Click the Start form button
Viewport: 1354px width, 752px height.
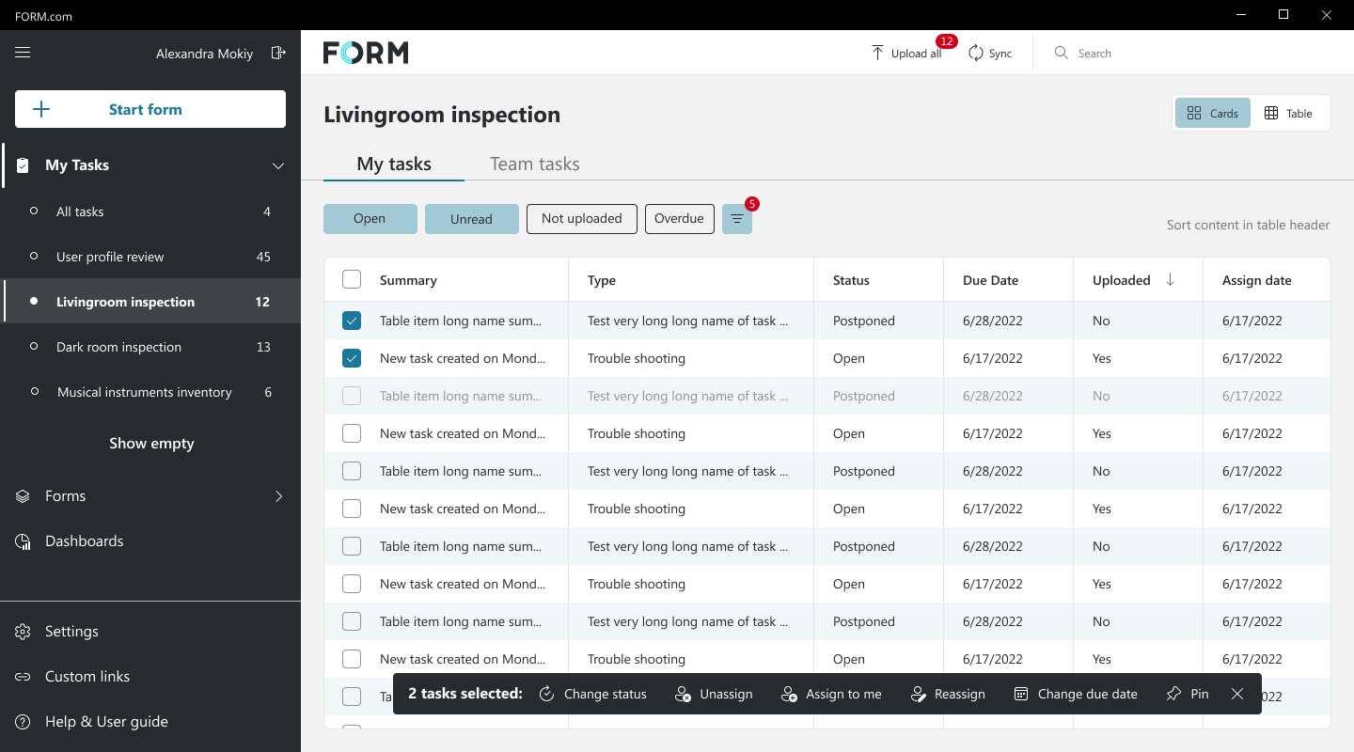tap(150, 109)
